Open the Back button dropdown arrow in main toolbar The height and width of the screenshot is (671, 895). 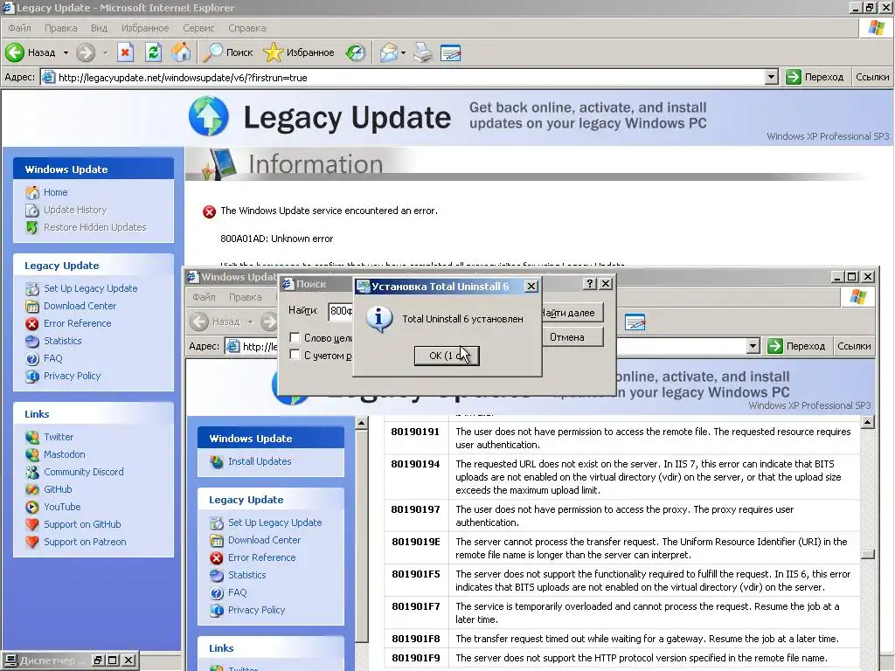(66, 52)
